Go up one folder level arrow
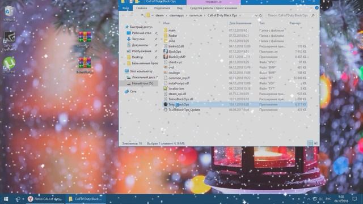 pyautogui.click(x=142, y=15)
